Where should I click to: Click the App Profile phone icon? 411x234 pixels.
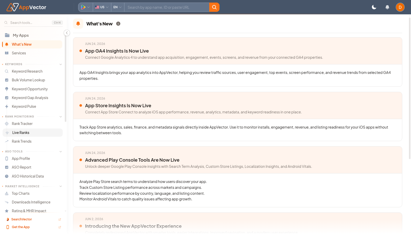pos(7,159)
